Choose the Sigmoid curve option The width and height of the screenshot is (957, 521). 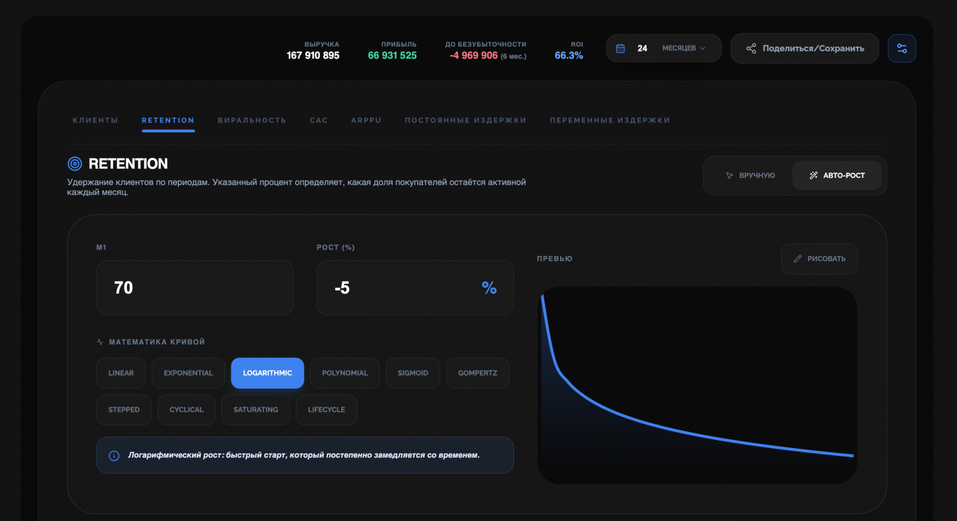coord(413,373)
